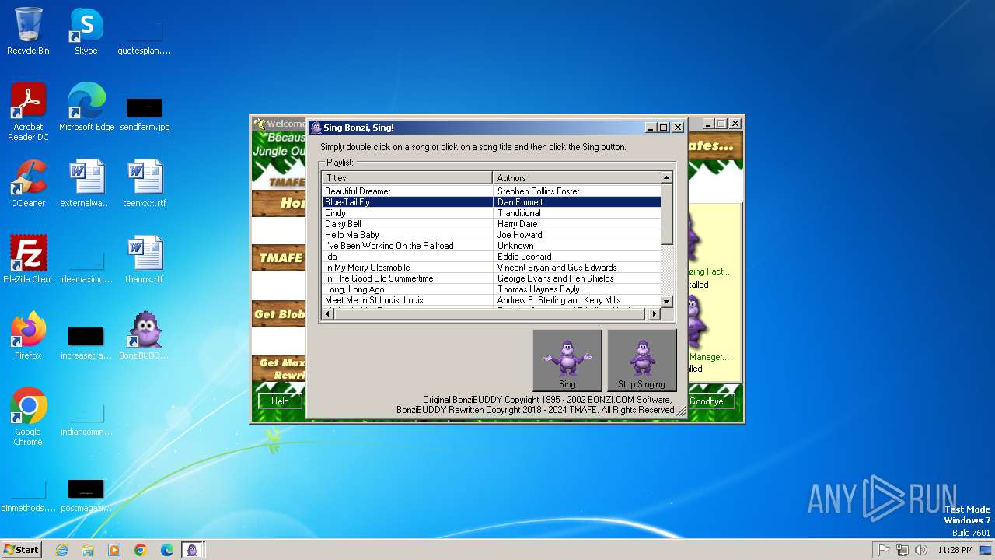The image size is (995, 560).
Task: Open Microsoft Edge desktop shortcut
Action: [86, 107]
